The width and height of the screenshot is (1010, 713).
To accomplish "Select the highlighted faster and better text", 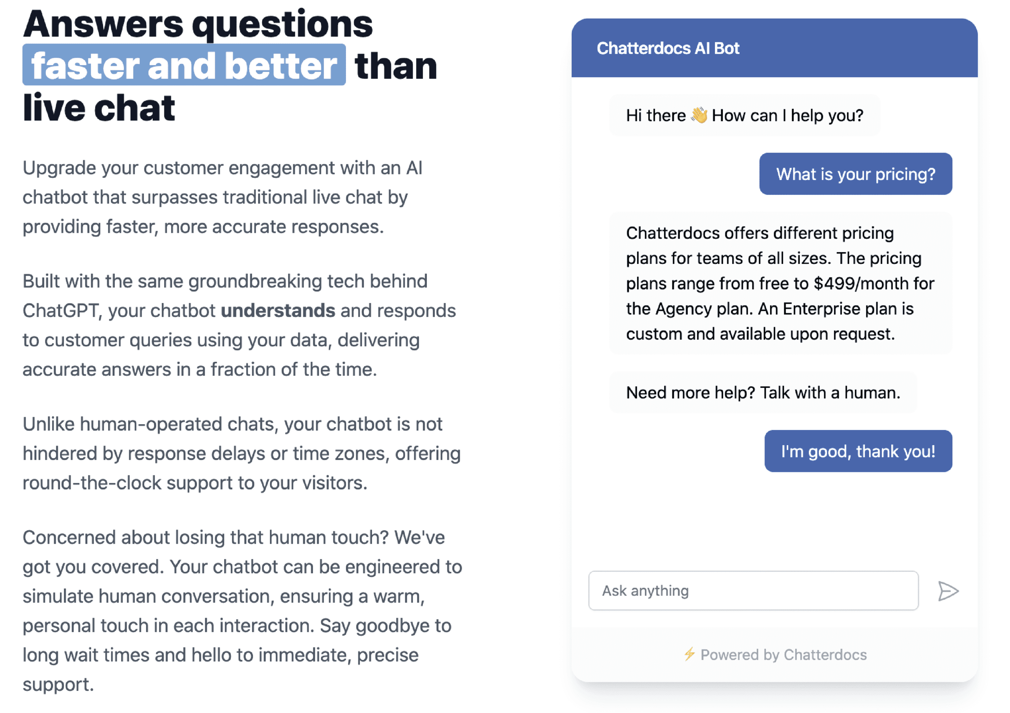I will (x=184, y=66).
